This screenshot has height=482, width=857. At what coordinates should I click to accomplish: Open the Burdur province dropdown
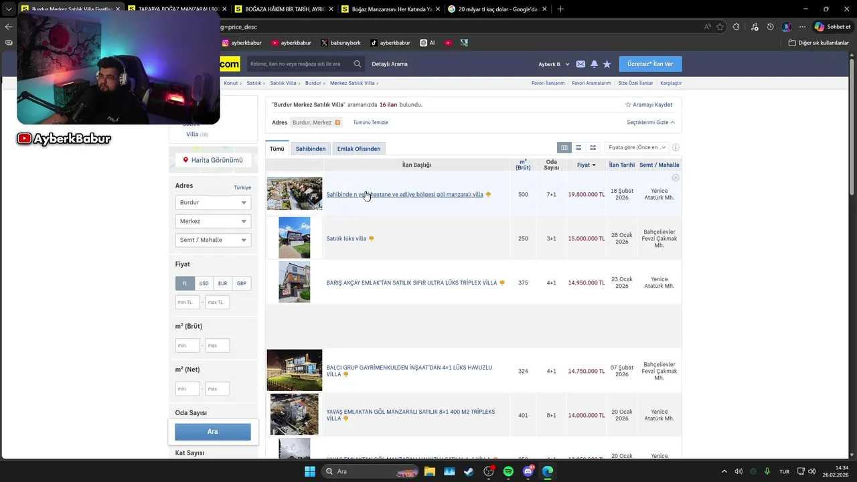pos(213,202)
